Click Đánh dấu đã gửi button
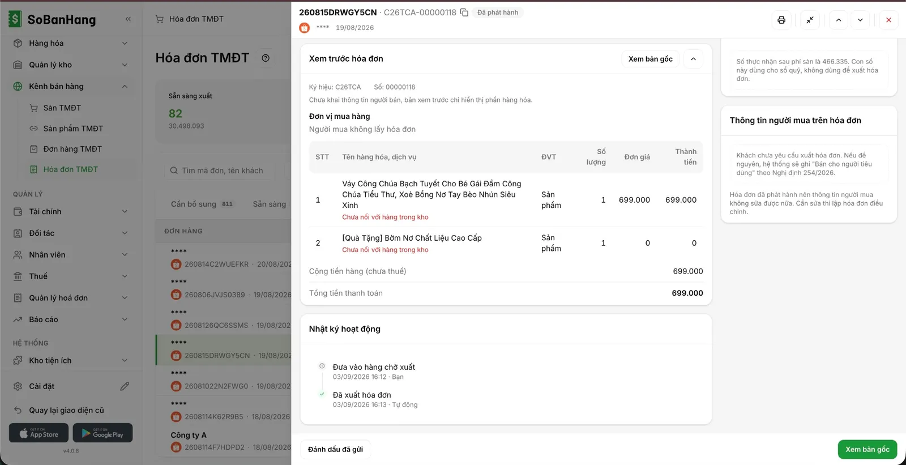Viewport: 906px width, 465px height. pos(335,449)
